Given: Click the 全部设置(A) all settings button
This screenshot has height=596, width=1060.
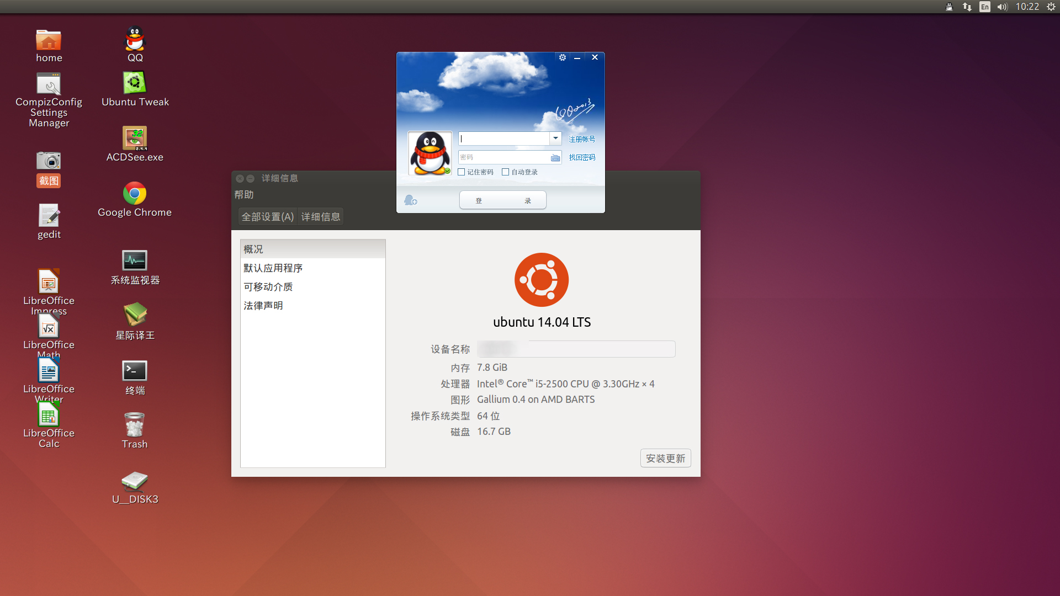Looking at the screenshot, I should pyautogui.click(x=268, y=217).
